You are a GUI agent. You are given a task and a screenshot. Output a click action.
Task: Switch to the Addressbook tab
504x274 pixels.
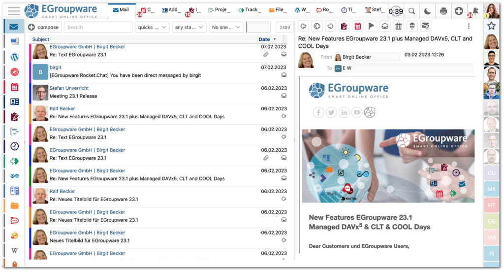tap(171, 10)
